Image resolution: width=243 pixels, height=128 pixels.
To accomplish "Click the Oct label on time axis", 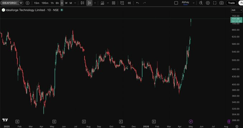I will (x=111, y=127).
